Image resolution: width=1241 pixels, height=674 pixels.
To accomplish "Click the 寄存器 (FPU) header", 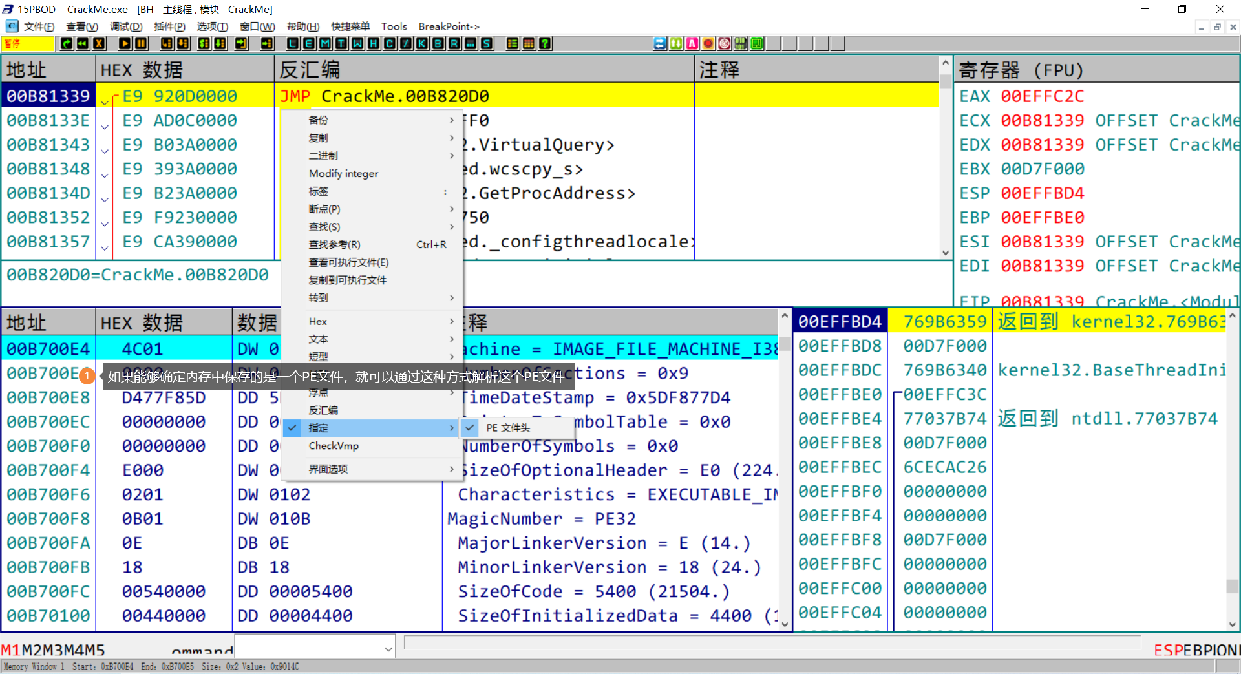I will click(x=1020, y=70).
